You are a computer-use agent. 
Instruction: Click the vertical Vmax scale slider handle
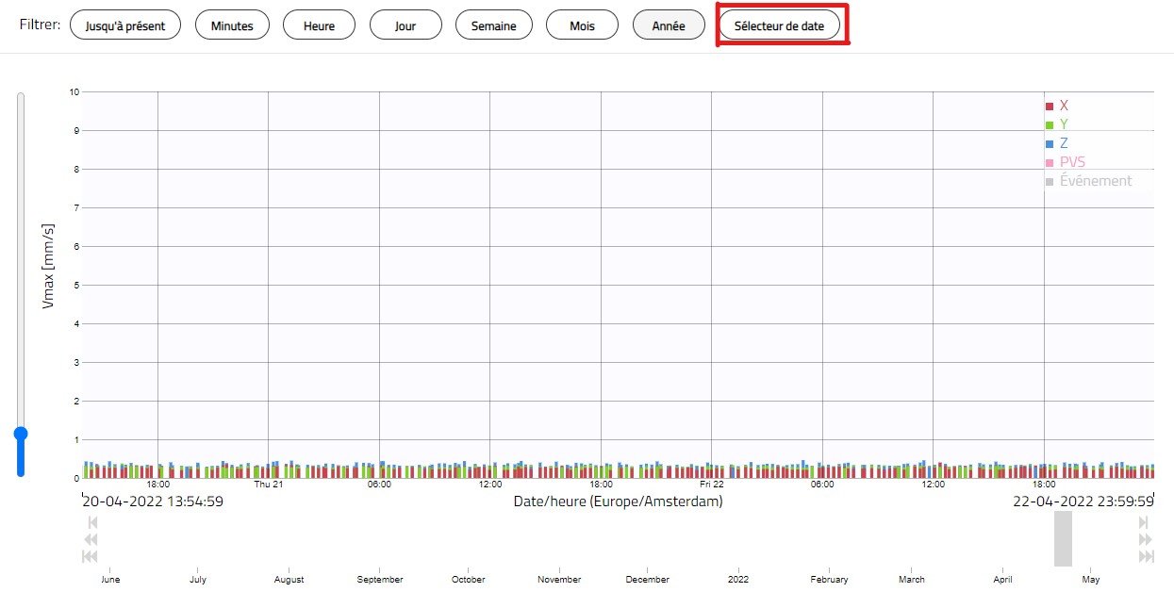(21, 434)
